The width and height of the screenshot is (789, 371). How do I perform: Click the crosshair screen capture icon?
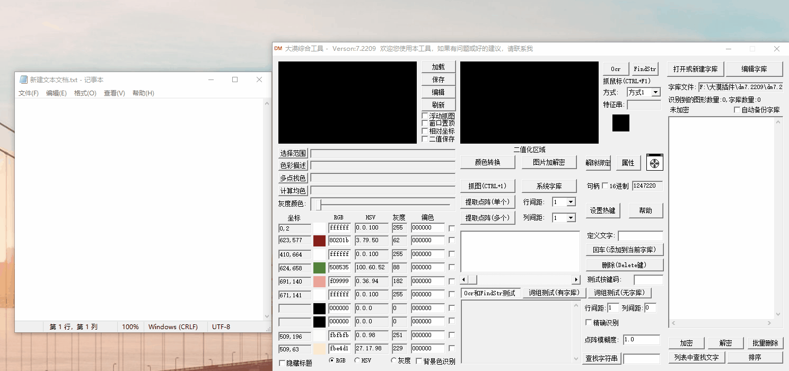[x=654, y=162]
